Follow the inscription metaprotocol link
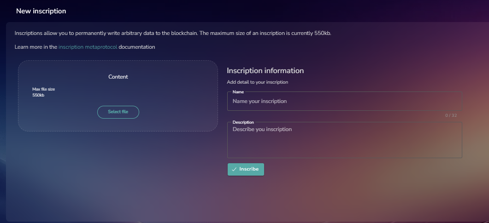This screenshot has width=489, height=223. (x=88, y=47)
